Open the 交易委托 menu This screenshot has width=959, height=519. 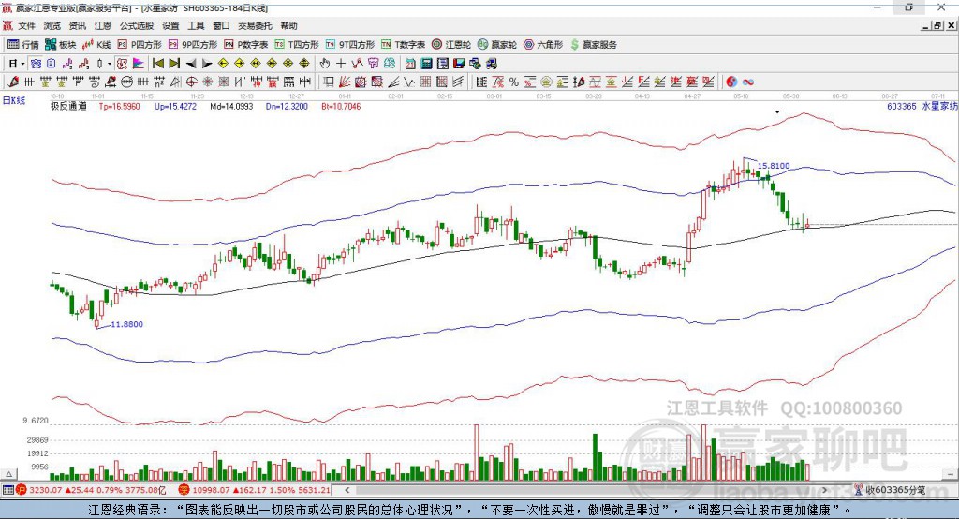(x=255, y=25)
